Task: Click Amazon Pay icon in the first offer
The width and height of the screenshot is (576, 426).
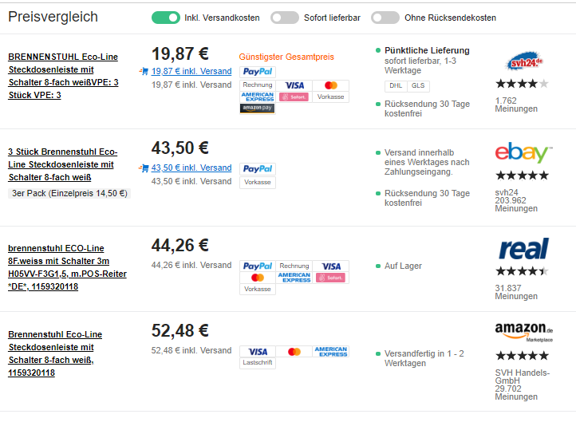Action: (257, 108)
